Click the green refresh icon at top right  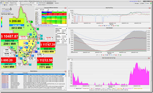151,3
